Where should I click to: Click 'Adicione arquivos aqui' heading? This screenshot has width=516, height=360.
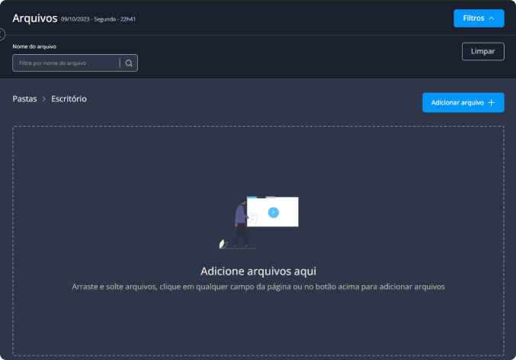(x=258, y=271)
